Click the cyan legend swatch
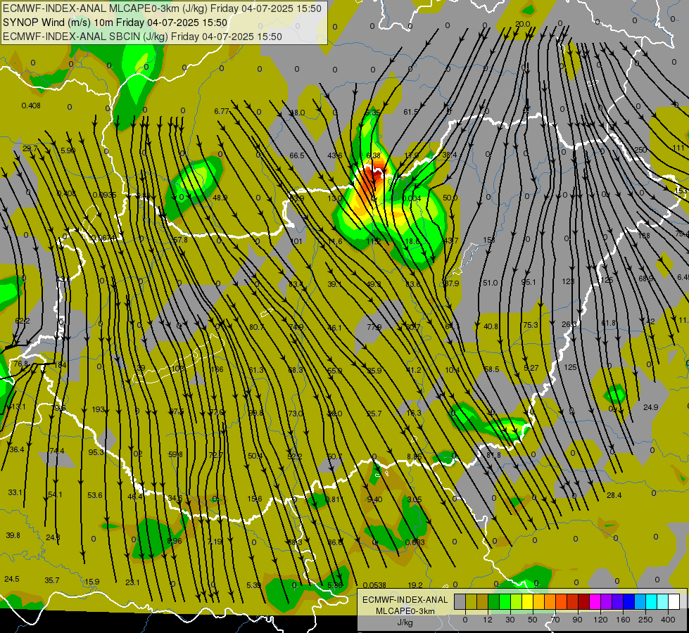The width and height of the screenshot is (689, 633). pos(651,601)
